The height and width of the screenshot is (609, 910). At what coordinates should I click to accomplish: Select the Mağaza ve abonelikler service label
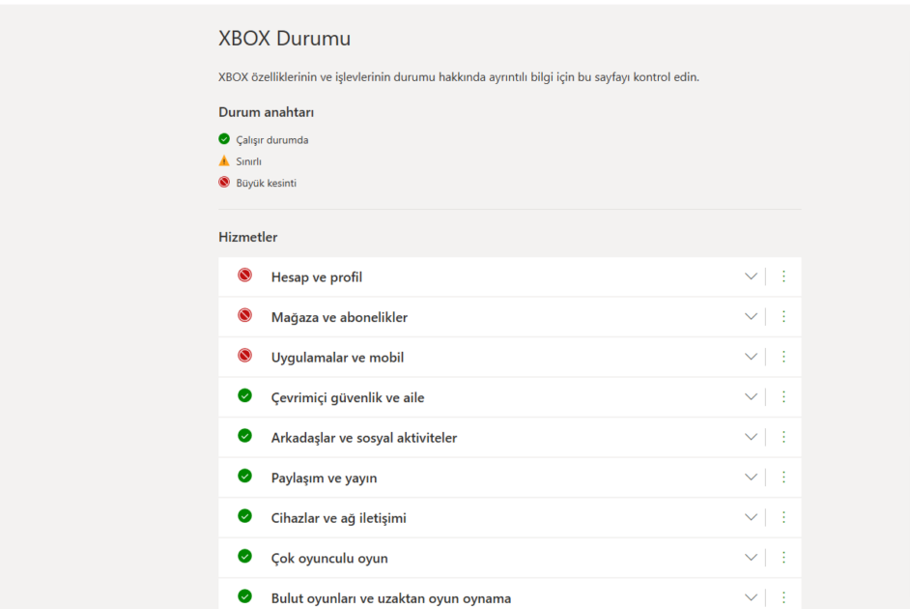tap(339, 318)
